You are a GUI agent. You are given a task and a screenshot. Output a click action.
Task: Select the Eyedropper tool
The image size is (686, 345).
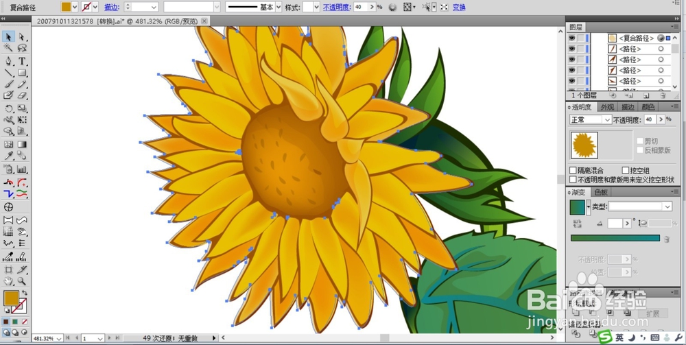click(x=8, y=156)
